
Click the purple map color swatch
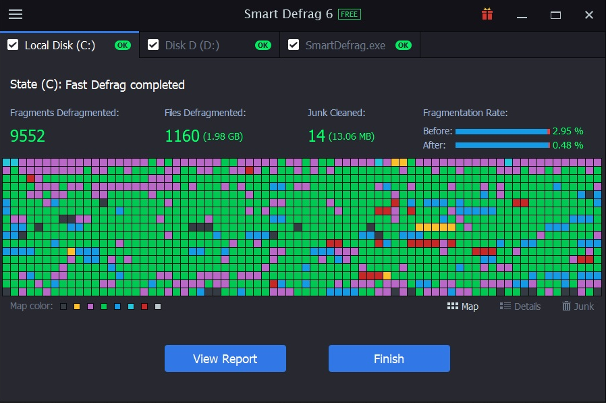click(90, 306)
